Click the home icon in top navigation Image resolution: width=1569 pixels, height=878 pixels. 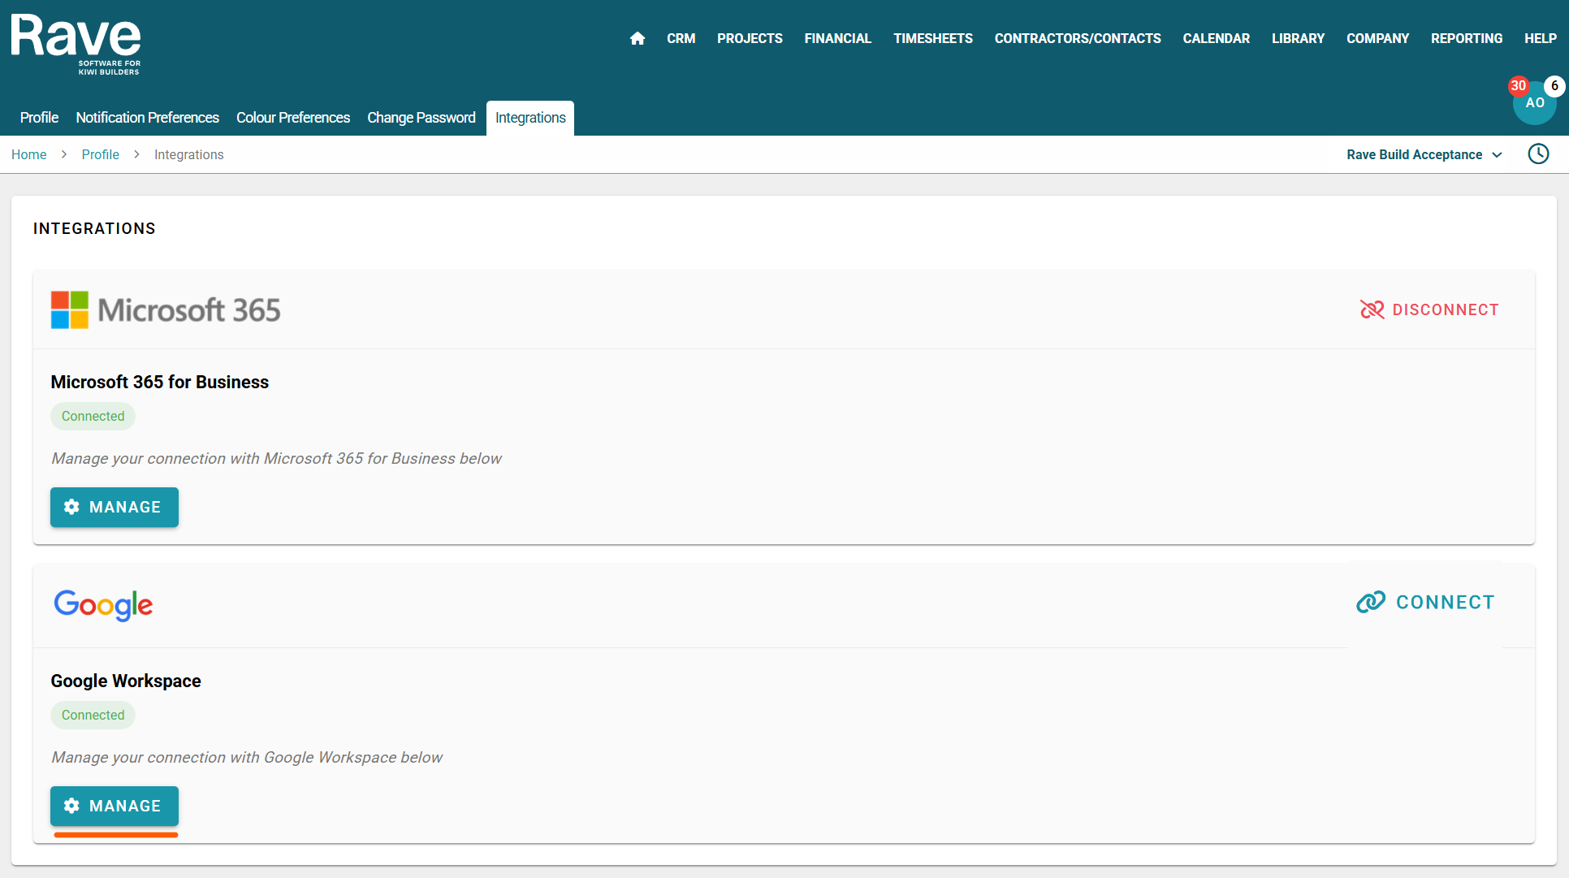pyautogui.click(x=638, y=38)
